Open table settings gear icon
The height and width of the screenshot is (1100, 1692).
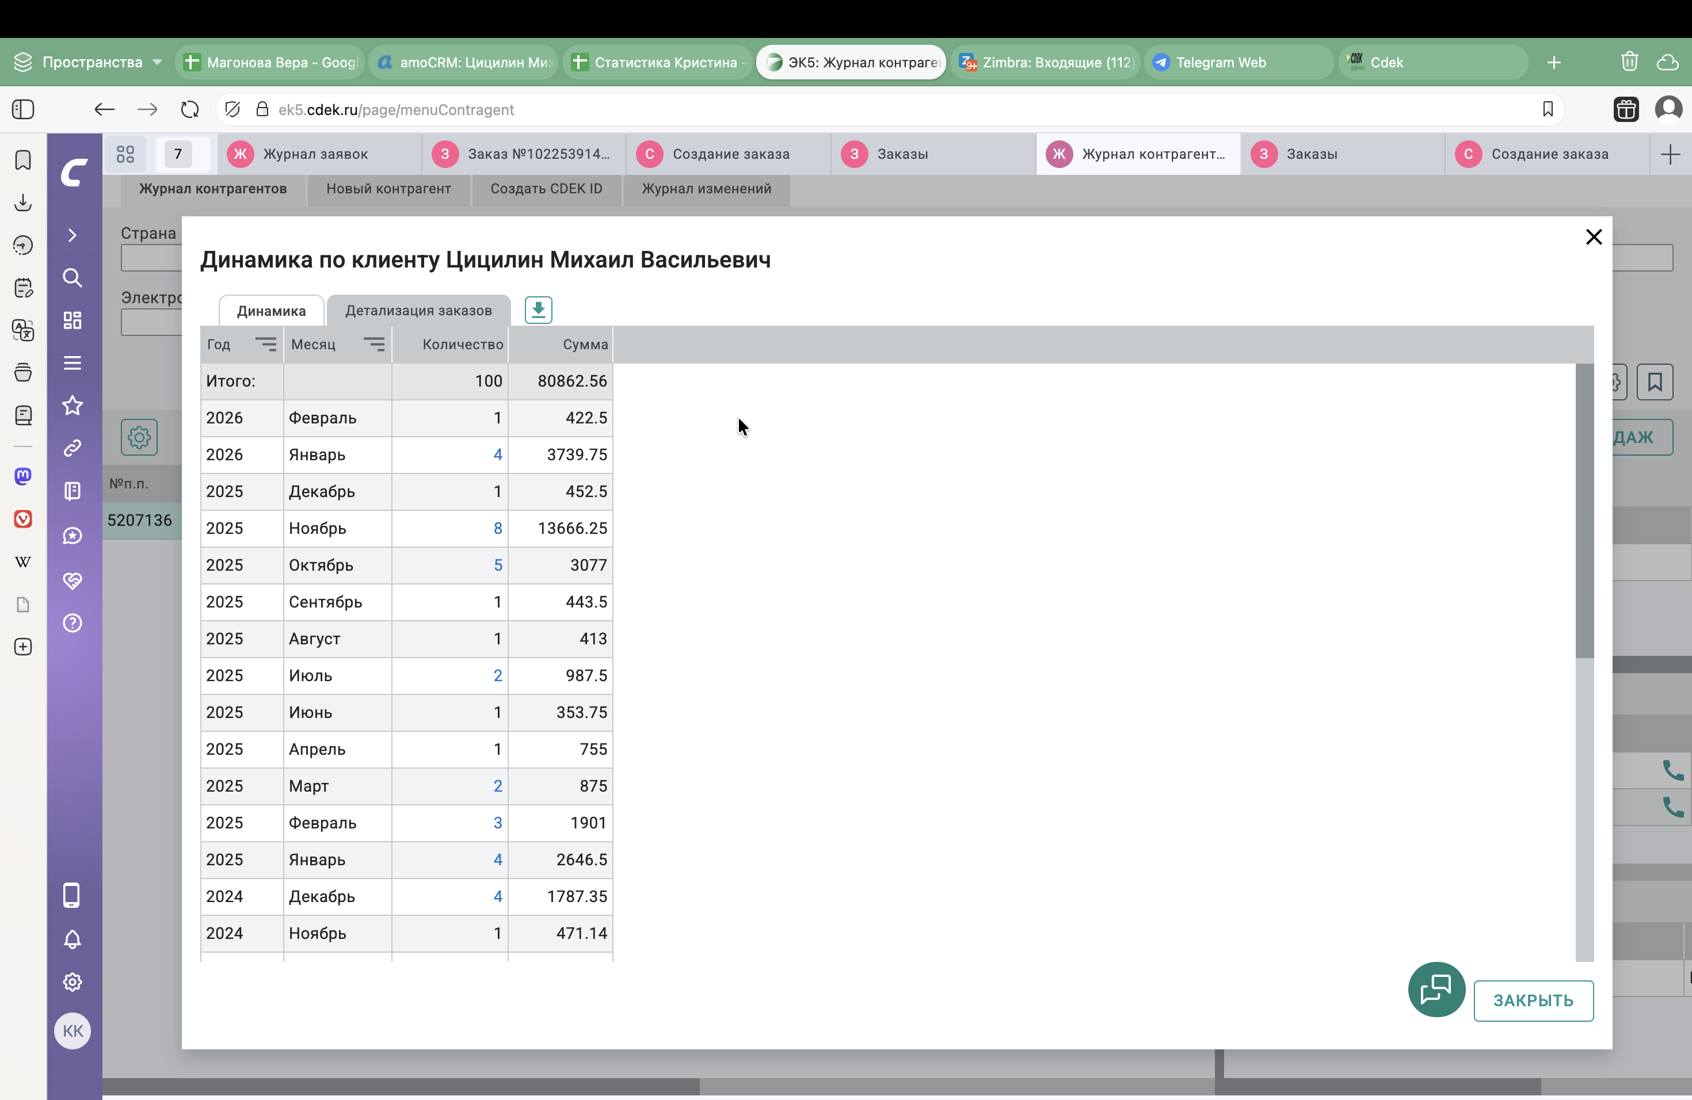tap(139, 437)
